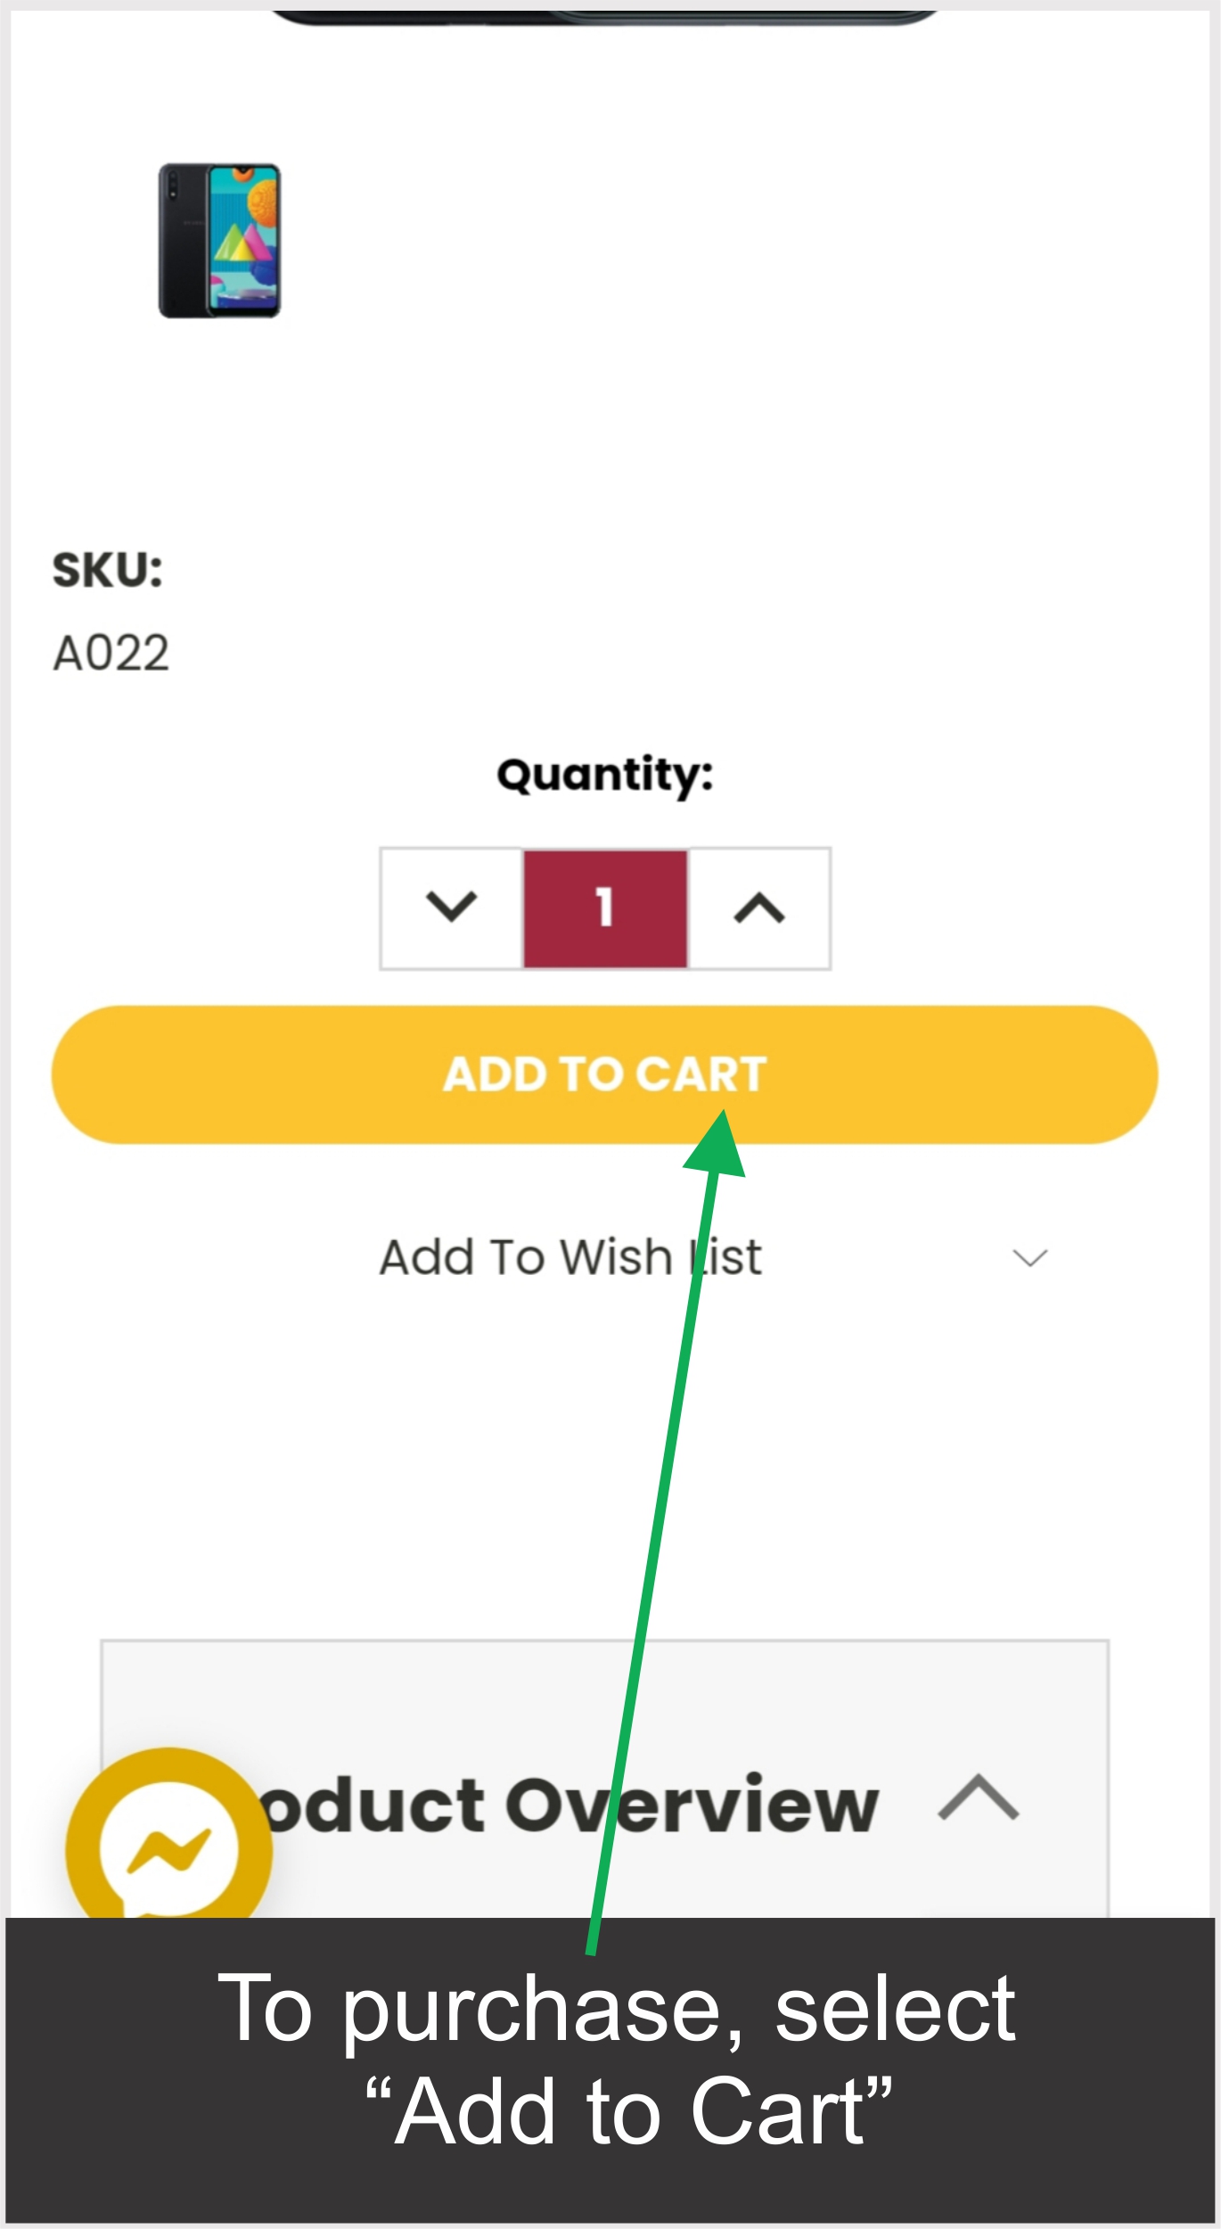
Task: Open the Add To Wish List dropdown
Action: pos(570,1257)
